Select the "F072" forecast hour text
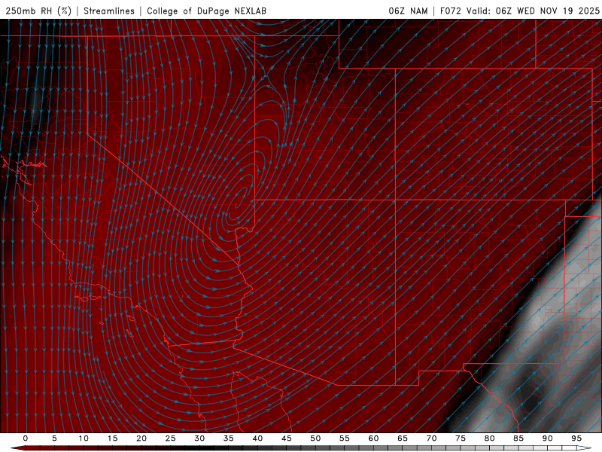The width and height of the screenshot is (602, 452). [x=450, y=11]
